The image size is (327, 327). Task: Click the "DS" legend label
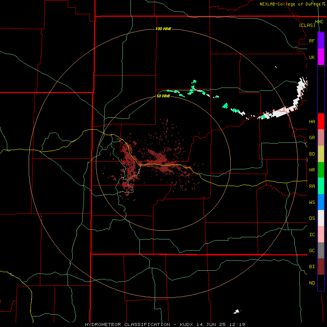(312, 218)
